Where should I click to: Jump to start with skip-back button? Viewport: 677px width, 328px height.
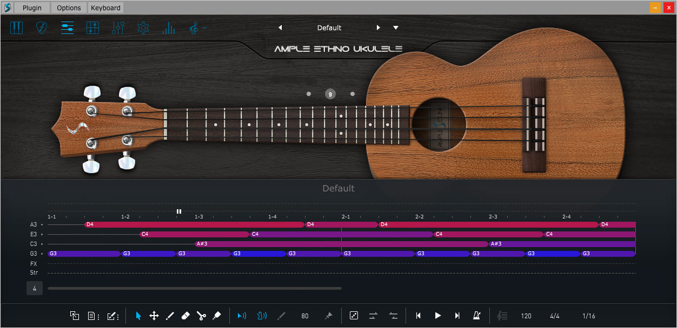(418, 316)
